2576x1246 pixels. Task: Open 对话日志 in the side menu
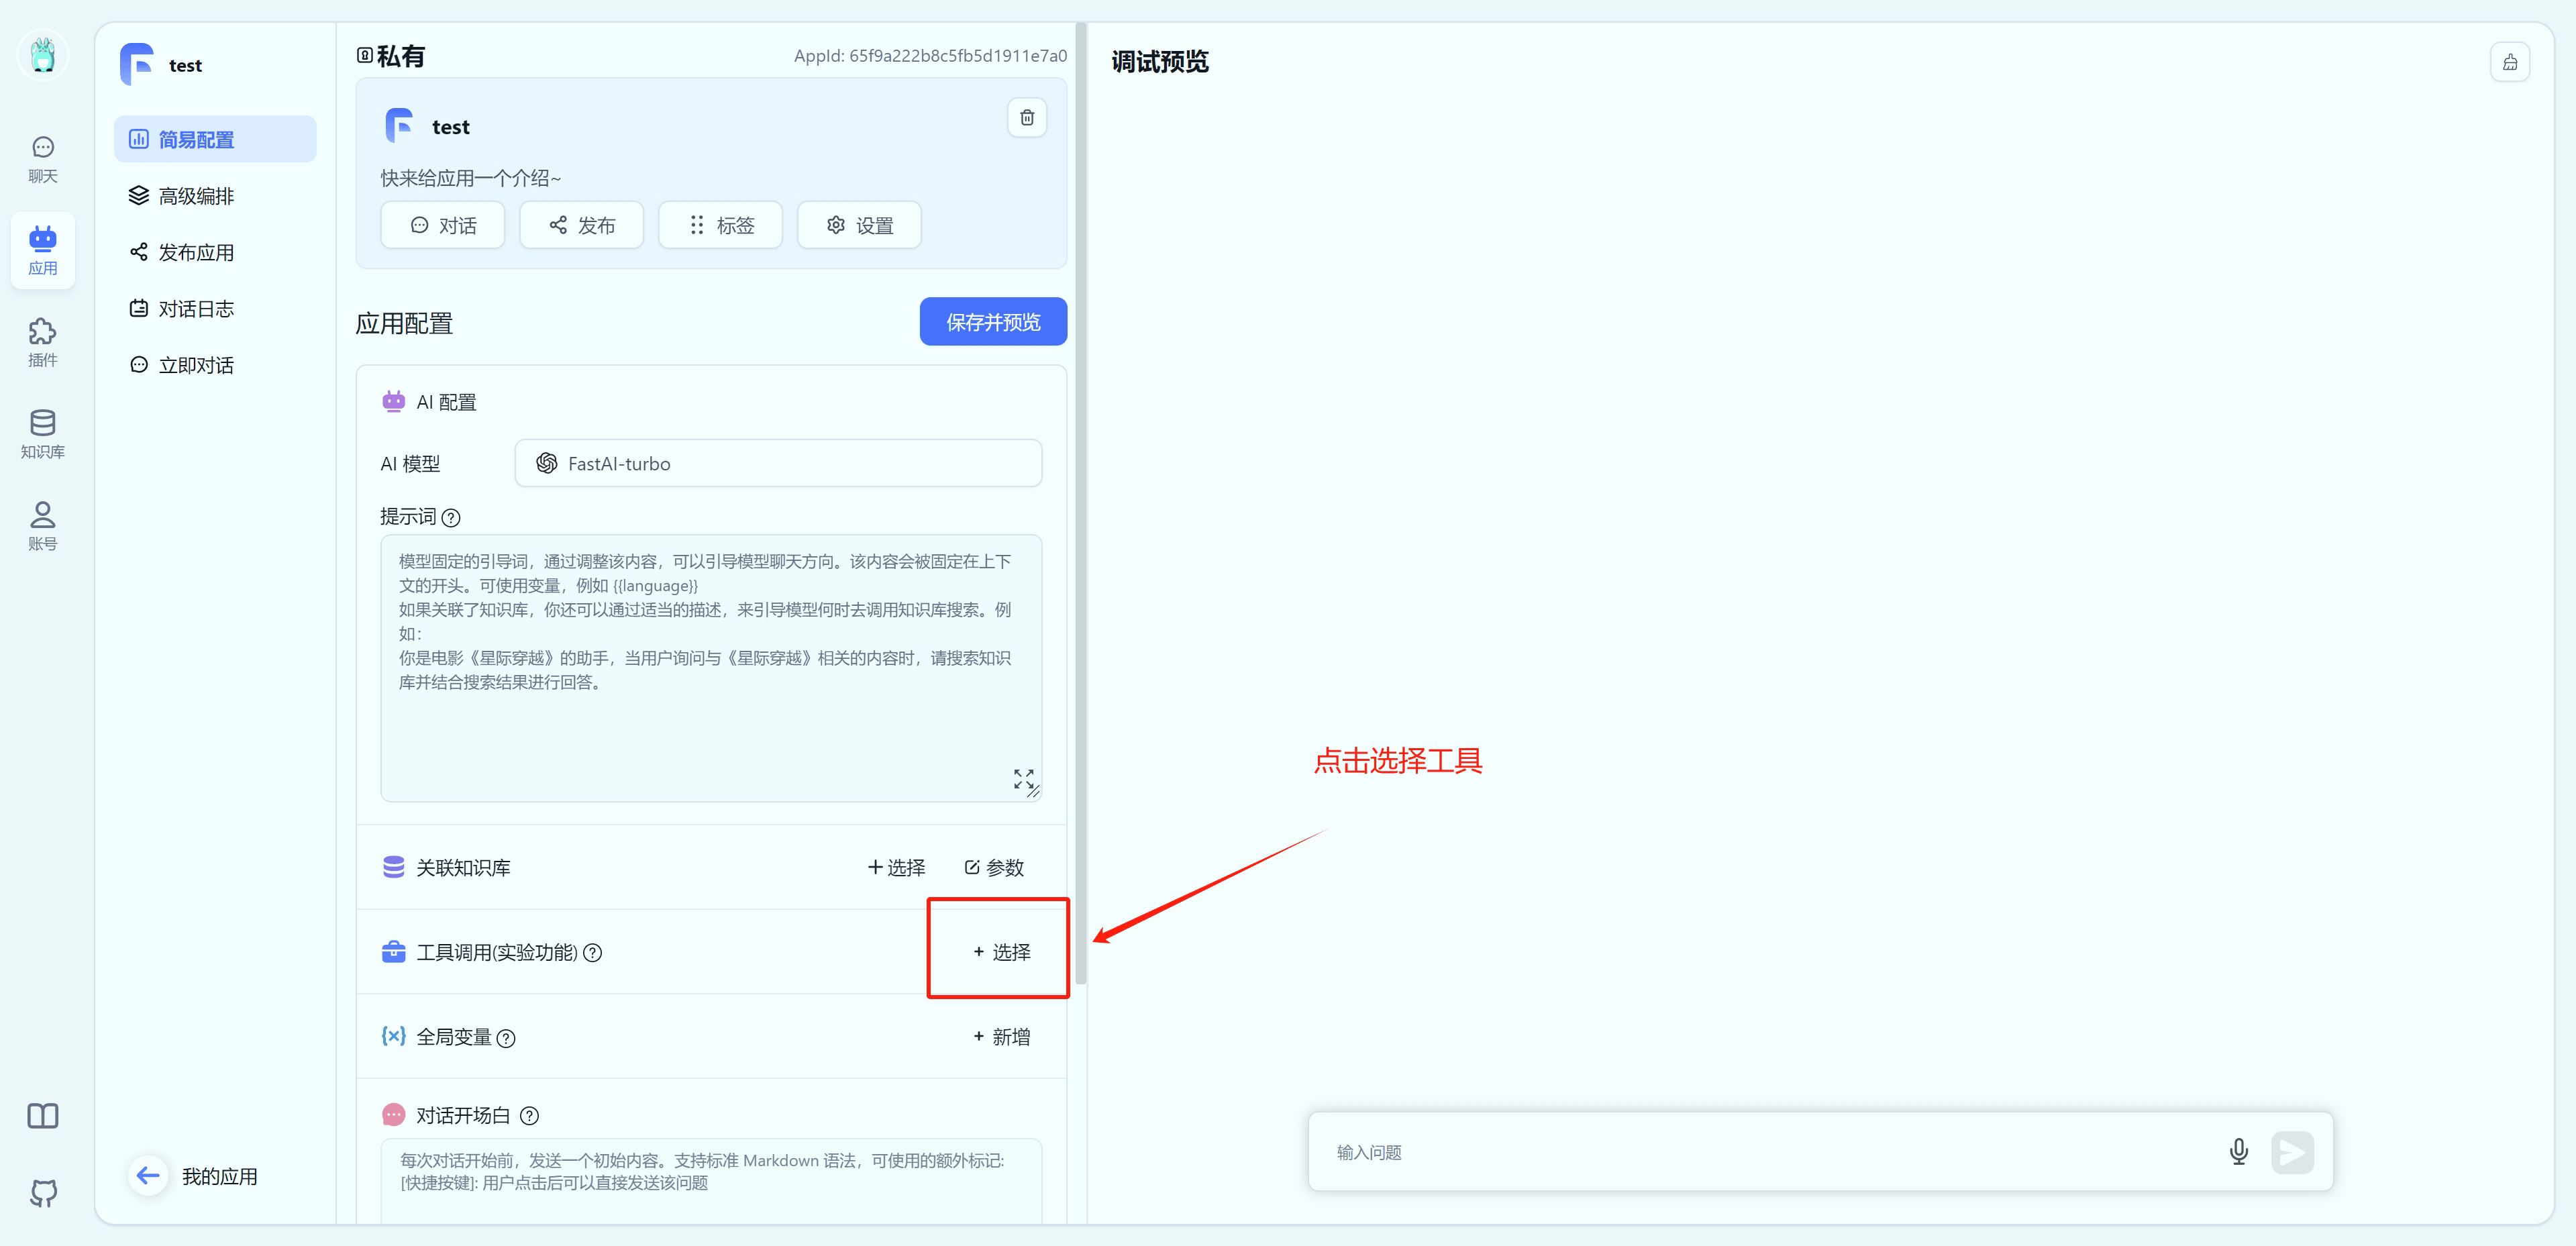(195, 309)
